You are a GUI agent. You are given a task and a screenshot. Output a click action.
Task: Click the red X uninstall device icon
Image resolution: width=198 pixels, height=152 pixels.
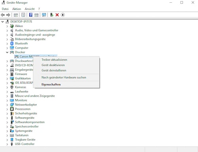pyautogui.click(x=57, y=15)
